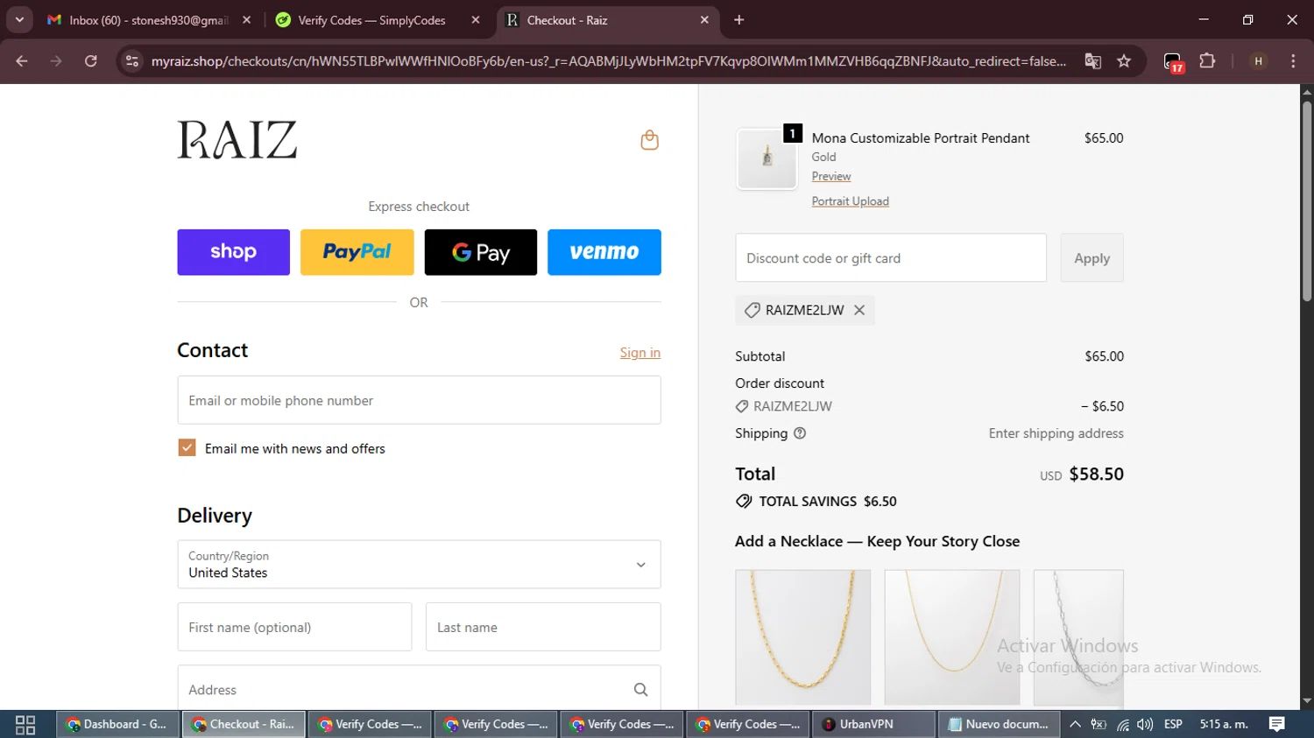This screenshot has width=1314, height=738.
Task: Open the Mona pendant product thumbnail
Action: click(766, 158)
